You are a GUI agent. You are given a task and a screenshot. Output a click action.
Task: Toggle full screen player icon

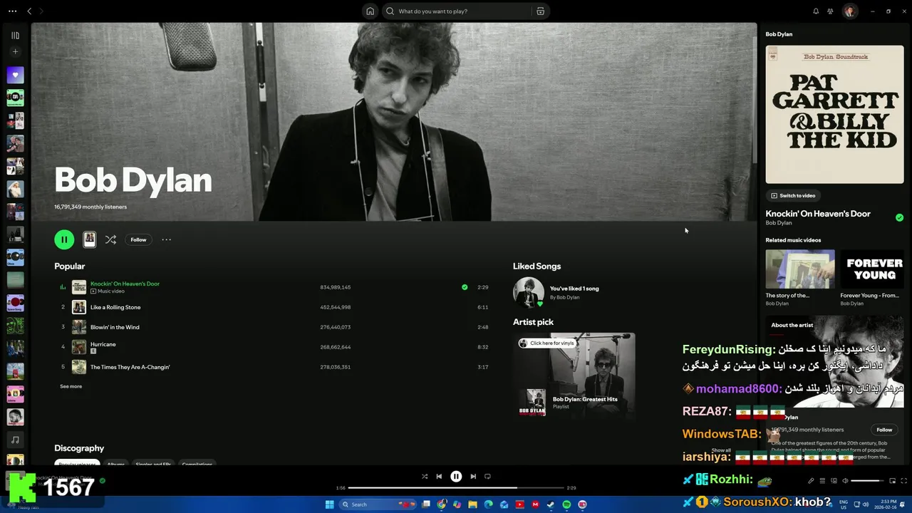click(903, 481)
